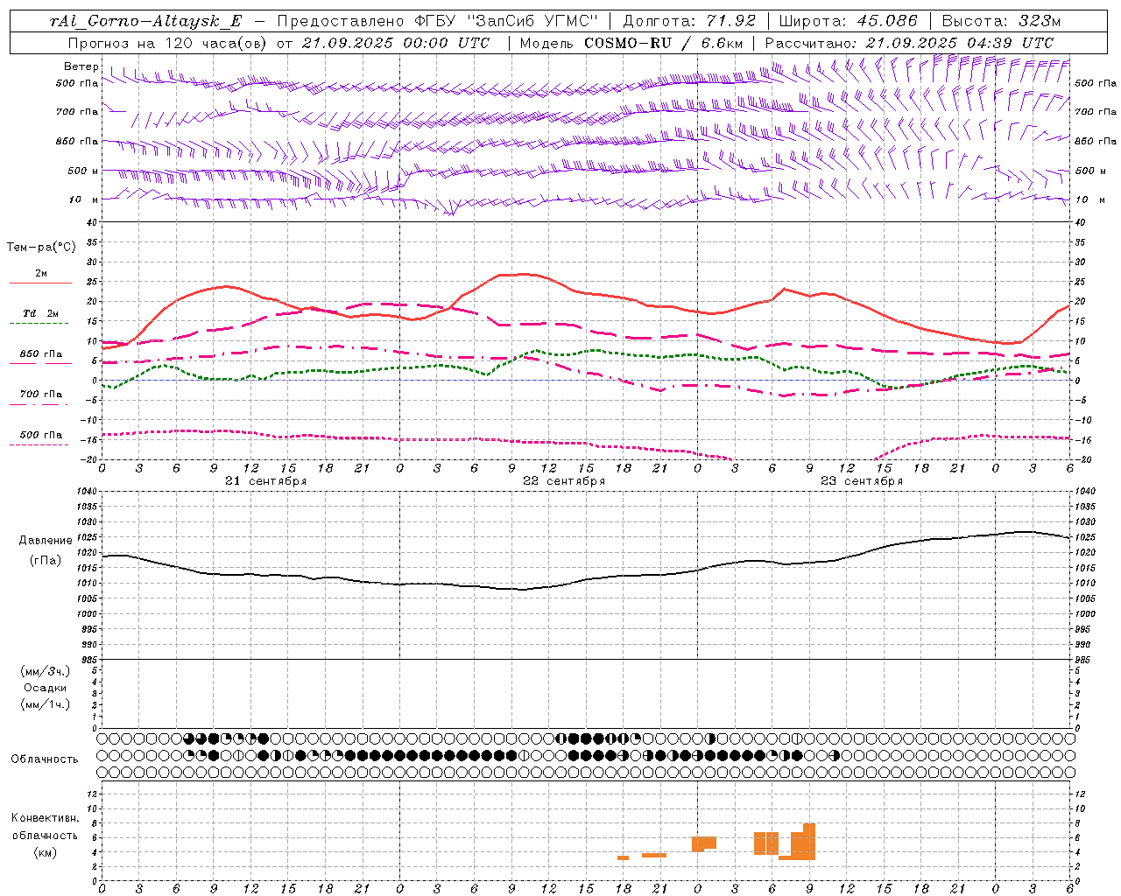Viewport: 1121px width, 896px height.
Task: Click the 10 м wind row label on right axis
Action: click(1089, 199)
